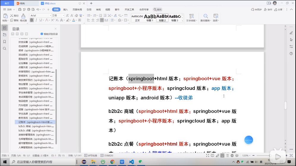296x166 pixels.
Task: Switch to the Review tab
Action: (98, 9)
